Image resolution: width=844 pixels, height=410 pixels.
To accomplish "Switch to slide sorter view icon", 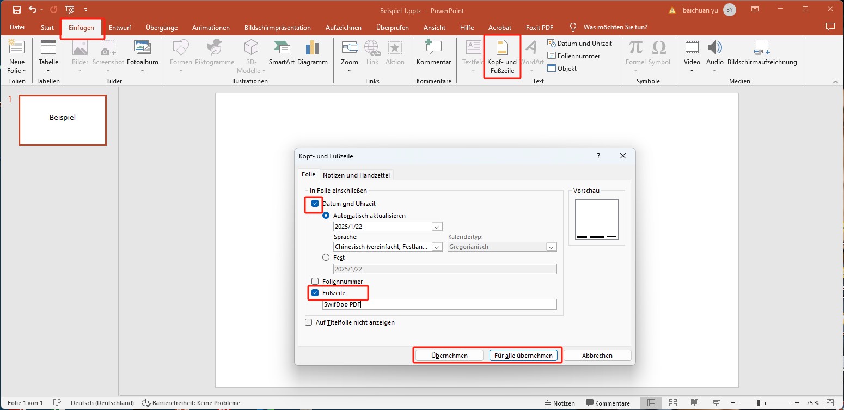I will tap(673, 403).
